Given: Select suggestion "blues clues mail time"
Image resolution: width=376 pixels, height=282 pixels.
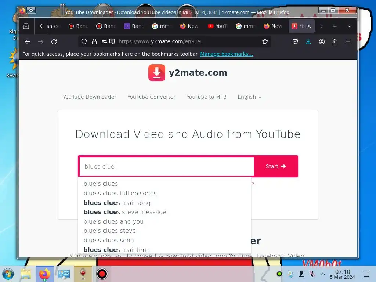Looking at the screenshot, I should click(x=164, y=250).
